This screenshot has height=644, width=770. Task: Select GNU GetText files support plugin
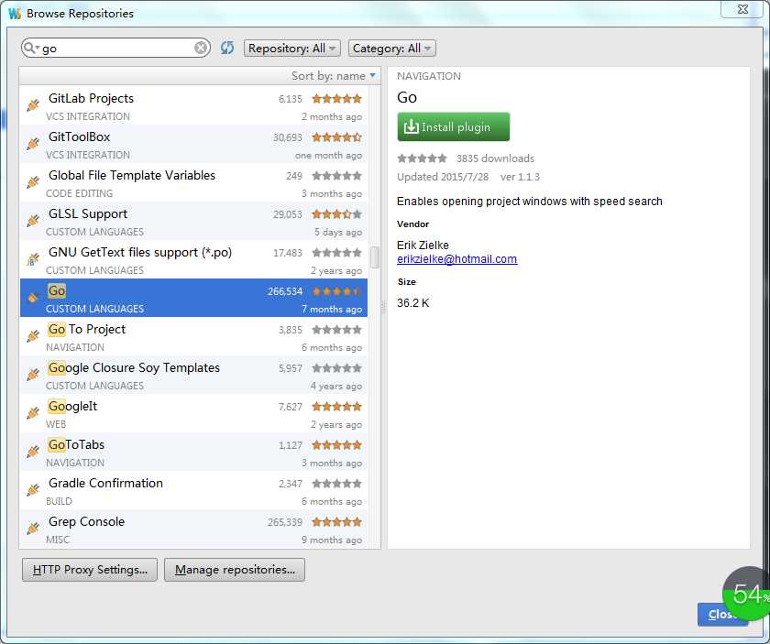pyautogui.click(x=193, y=259)
